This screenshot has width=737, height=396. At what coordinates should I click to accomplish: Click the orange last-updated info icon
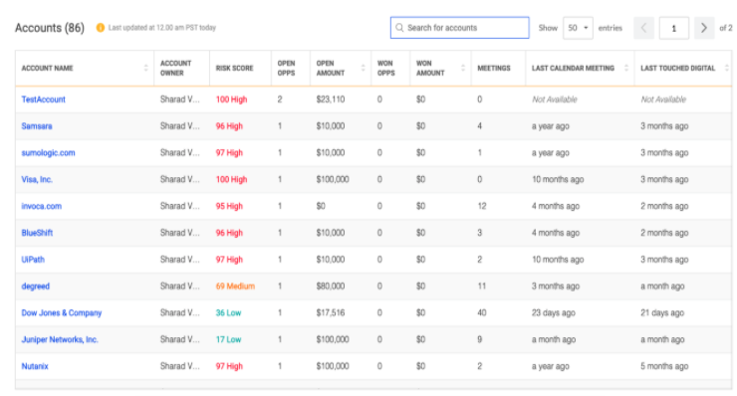coord(101,28)
